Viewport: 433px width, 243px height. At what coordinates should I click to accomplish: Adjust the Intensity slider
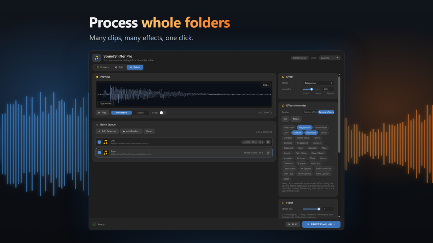(x=312, y=89)
